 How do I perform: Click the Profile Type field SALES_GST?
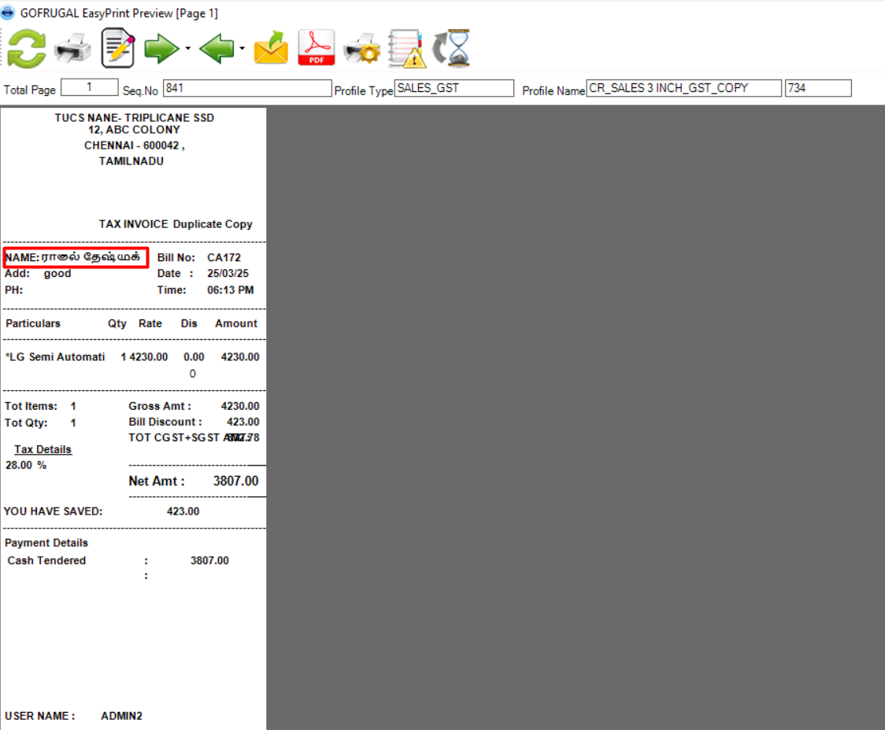pyautogui.click(x=454, y=88)
